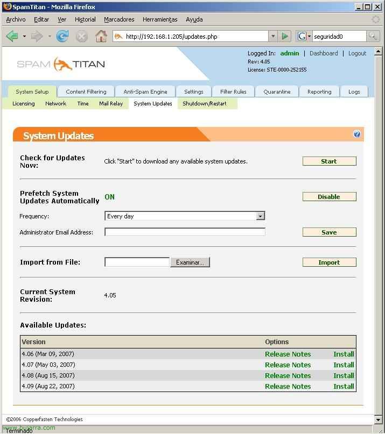Screen dimensions: 385x434
Task: Open the Time sub-tab
Action: point(83,103)
